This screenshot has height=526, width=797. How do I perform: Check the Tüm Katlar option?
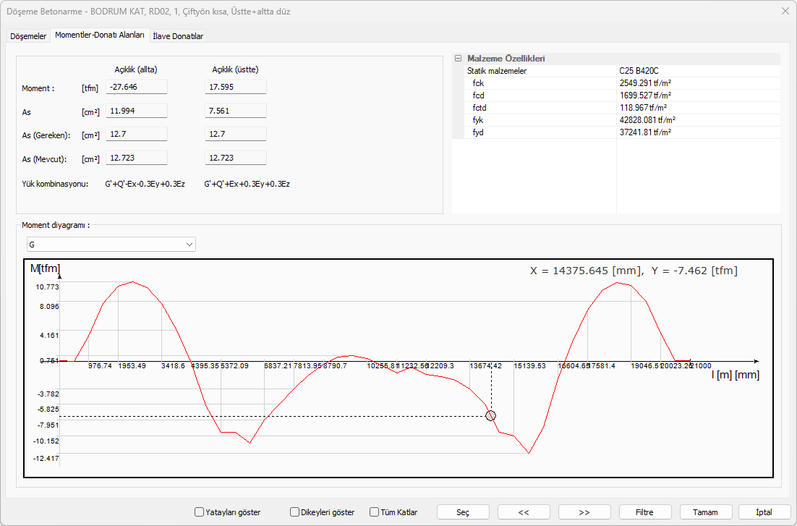tap(375, 512)
